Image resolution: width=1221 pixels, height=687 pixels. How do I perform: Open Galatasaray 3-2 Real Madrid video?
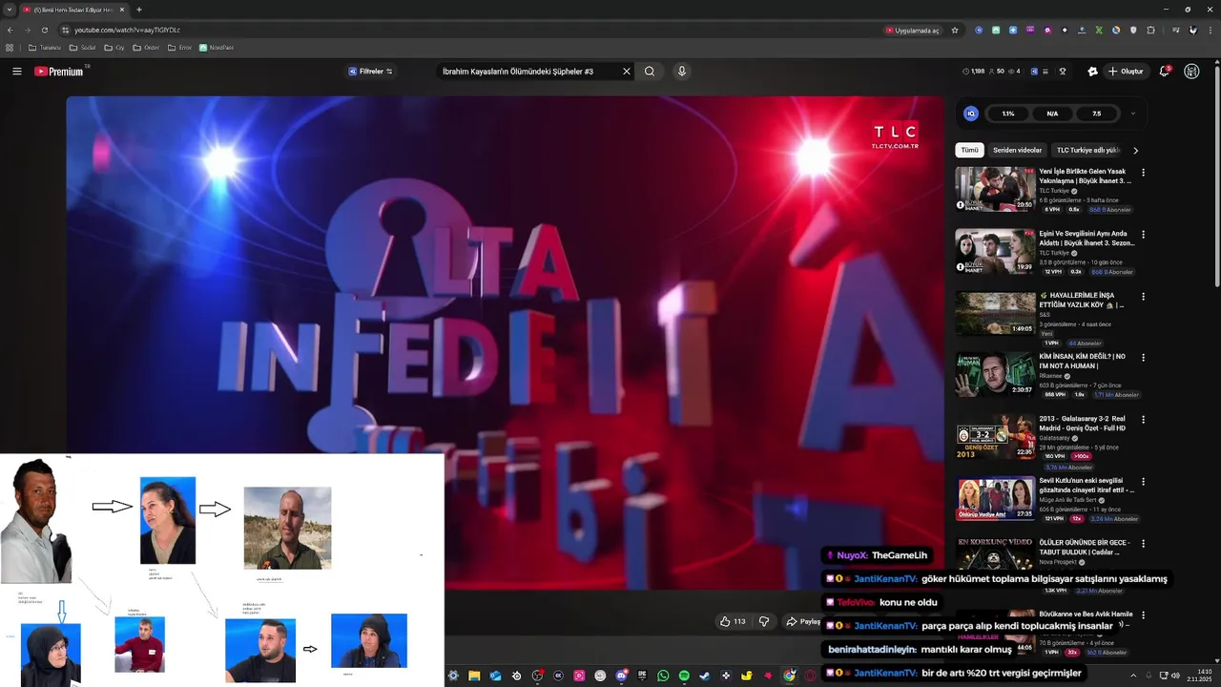pyautogui.click(x=995, y=436)
